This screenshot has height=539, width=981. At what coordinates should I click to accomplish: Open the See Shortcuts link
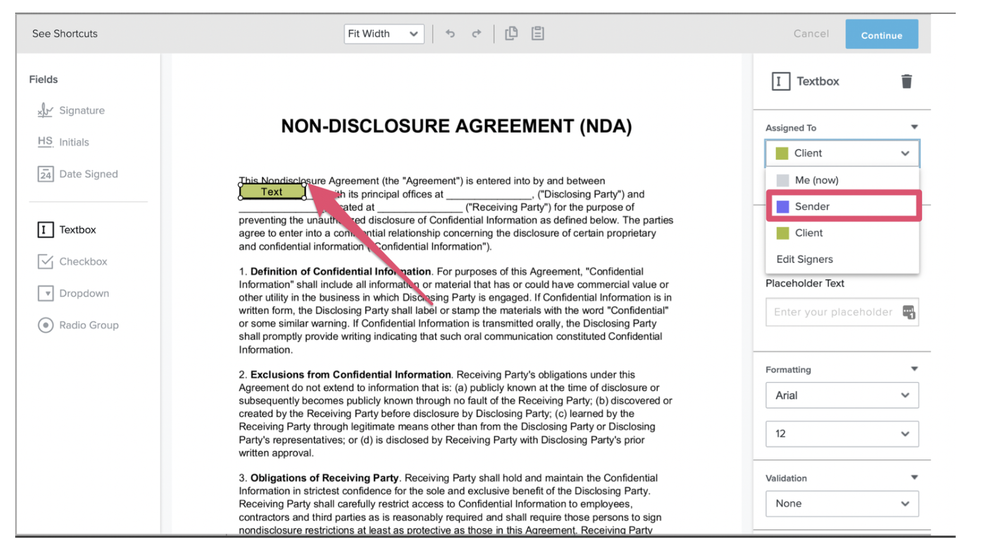coord(65,33)
